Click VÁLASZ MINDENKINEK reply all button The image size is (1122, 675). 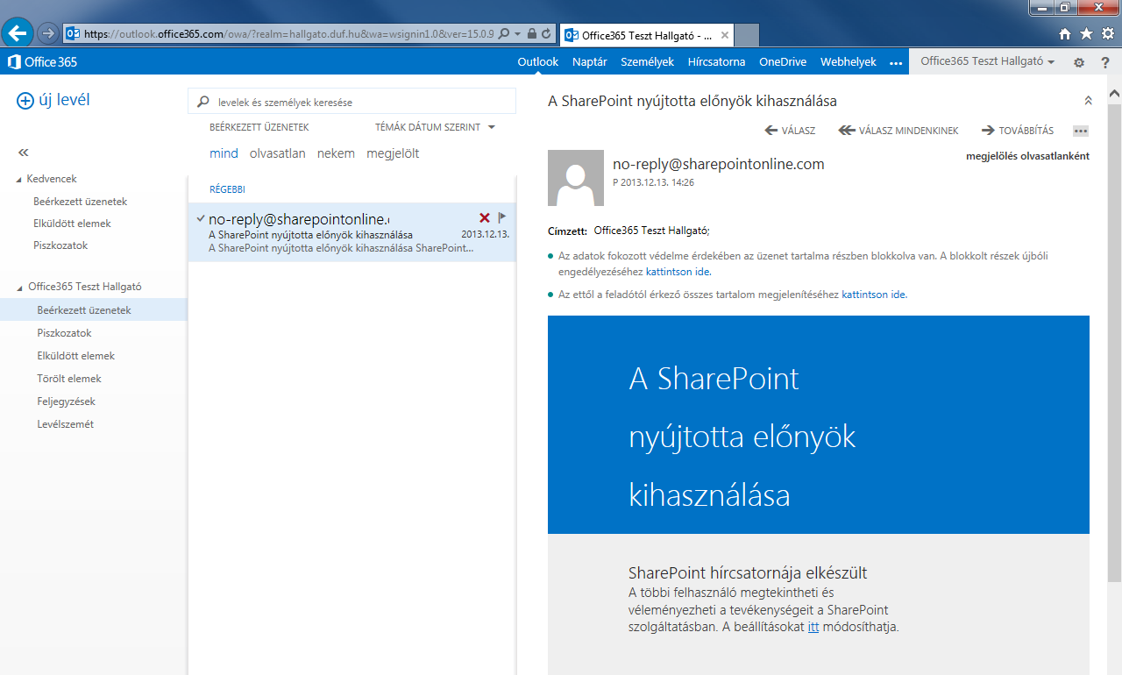pyautogui.click(x=898, y=131)
